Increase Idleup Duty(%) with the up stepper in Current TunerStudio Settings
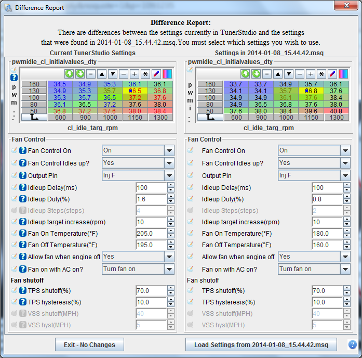This screenshot has height=358, width=362. click(171, 197)
